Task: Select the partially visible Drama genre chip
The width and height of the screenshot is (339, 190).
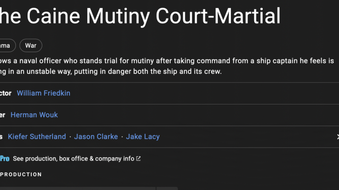Action: tap(7, 45)
